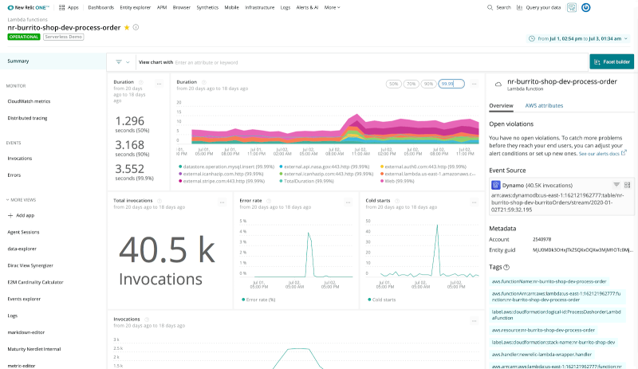The image size is (638, 369).
Task: Open Cold starts chart options ellipsis
Action: point(474,202)
